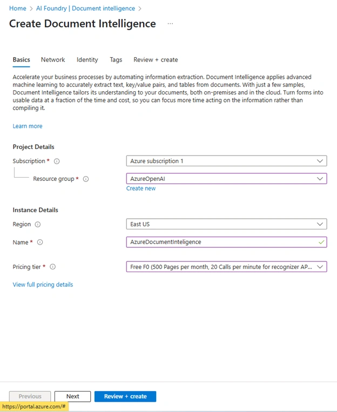The image size is (337, 412).
Task: Open the ellipsis menu beside page title
Action: point(170,24)
